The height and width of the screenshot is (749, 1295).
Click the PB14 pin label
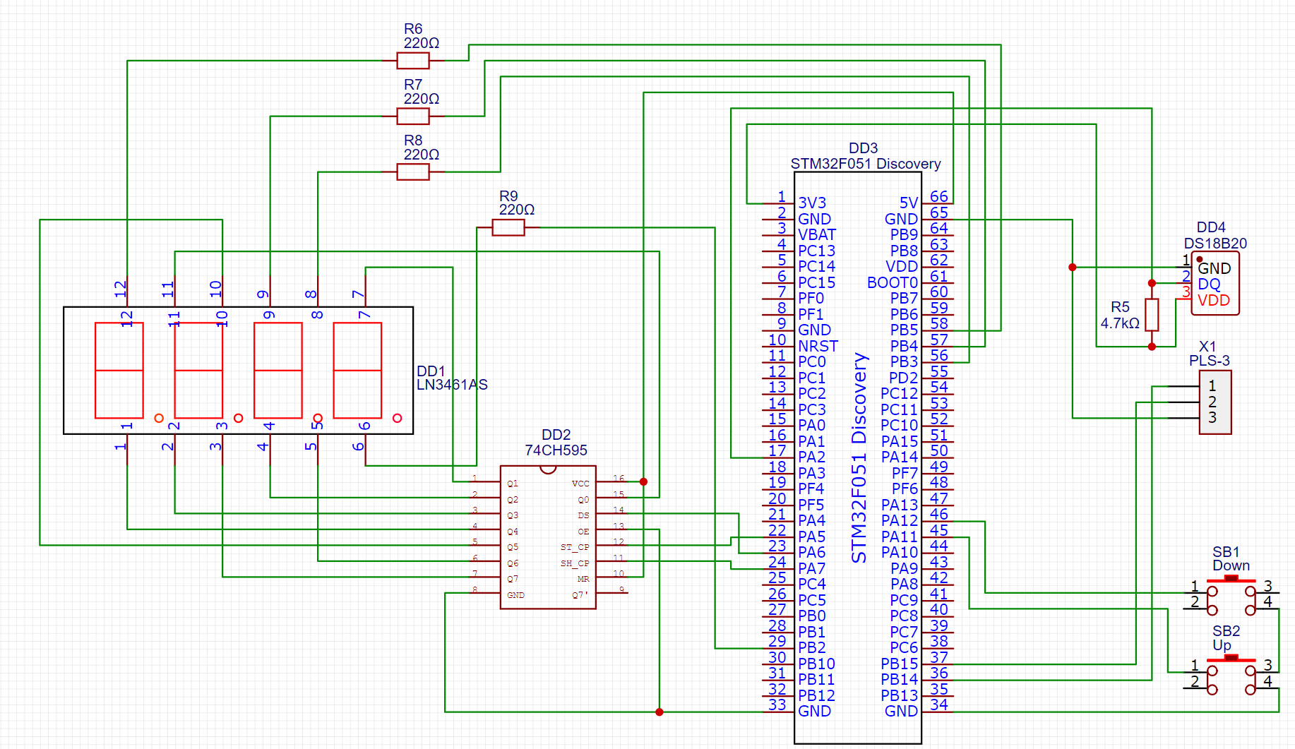click(x=900, y=679)
